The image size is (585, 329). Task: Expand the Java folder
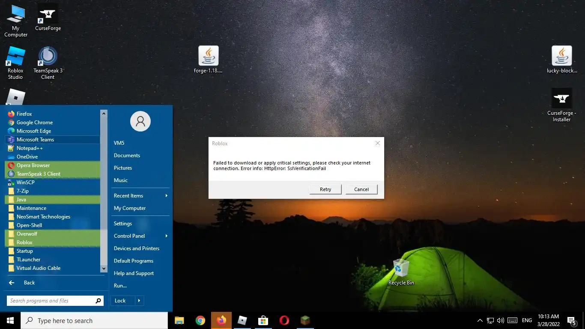(x=53, y=200)
